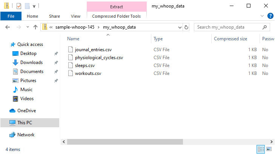
Task: Select journal_entries.csv file
Action: [93, 50]
